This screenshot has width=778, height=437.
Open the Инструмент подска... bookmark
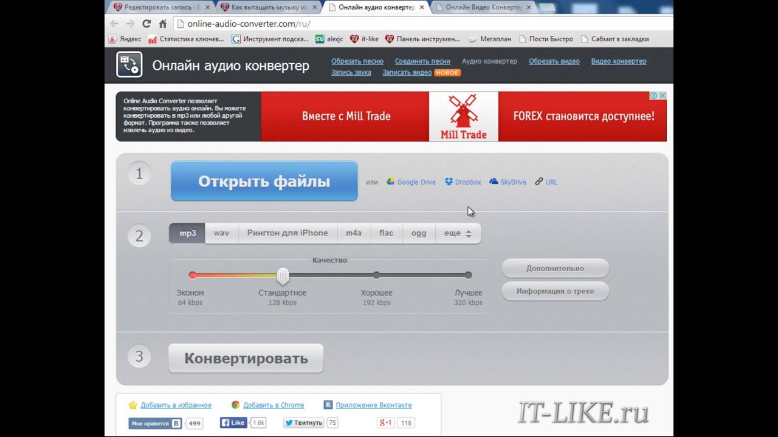270,39
